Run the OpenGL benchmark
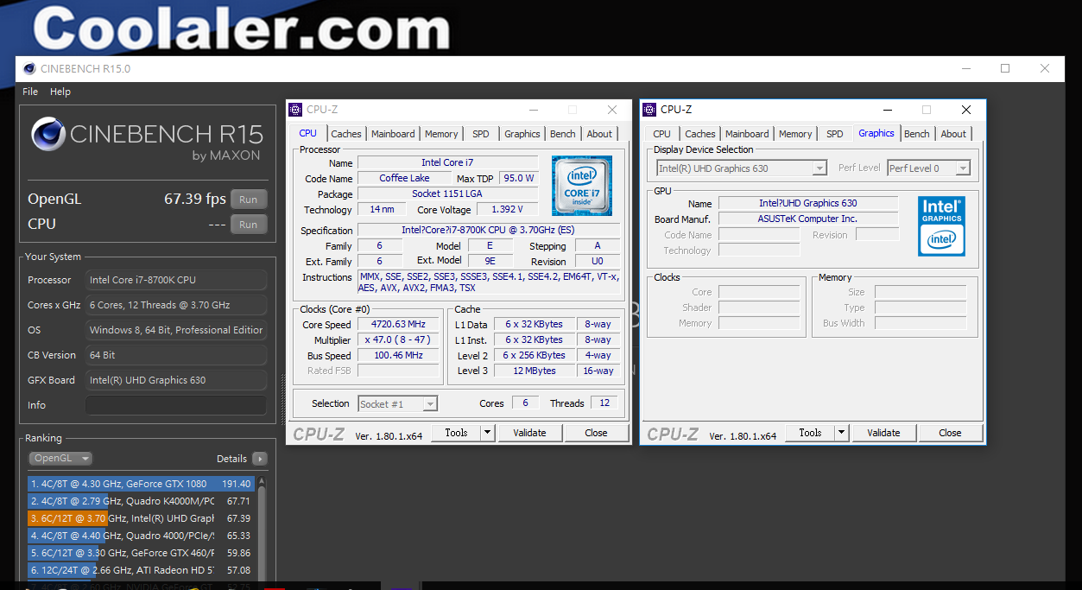Screen dimensions: 1082x590 pos(249,200)
